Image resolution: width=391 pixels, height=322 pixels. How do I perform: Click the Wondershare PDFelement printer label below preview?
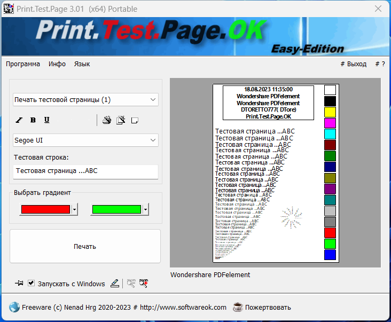[x=210, y=274]
